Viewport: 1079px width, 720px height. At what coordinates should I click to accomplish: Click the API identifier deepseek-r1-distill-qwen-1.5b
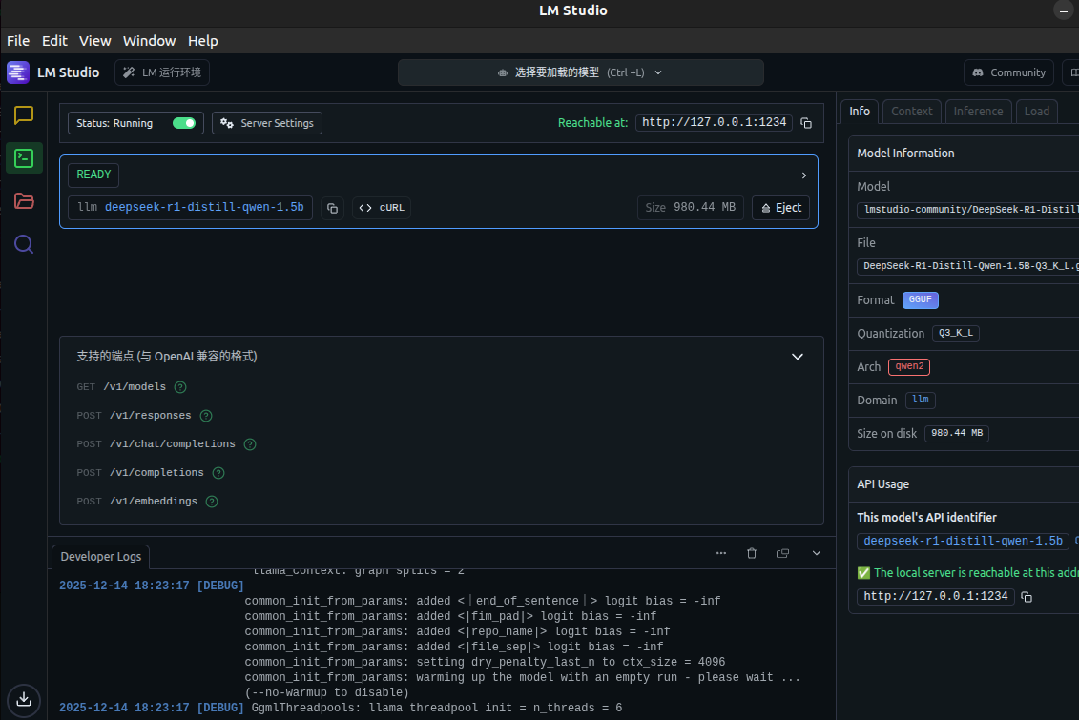(x=963, y=542)
